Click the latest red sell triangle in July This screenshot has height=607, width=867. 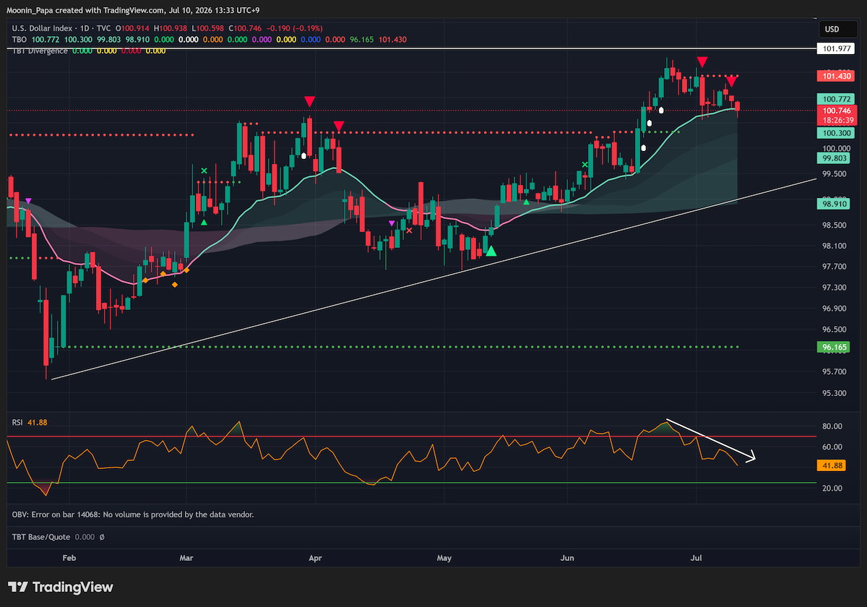pos(732,79)
